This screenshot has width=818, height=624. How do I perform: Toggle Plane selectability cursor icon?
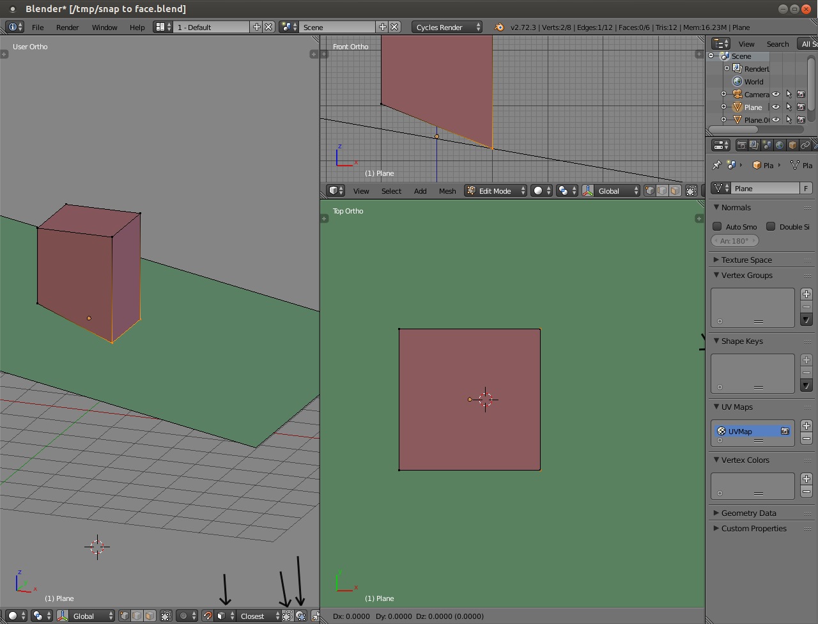[x=789, y=107]
